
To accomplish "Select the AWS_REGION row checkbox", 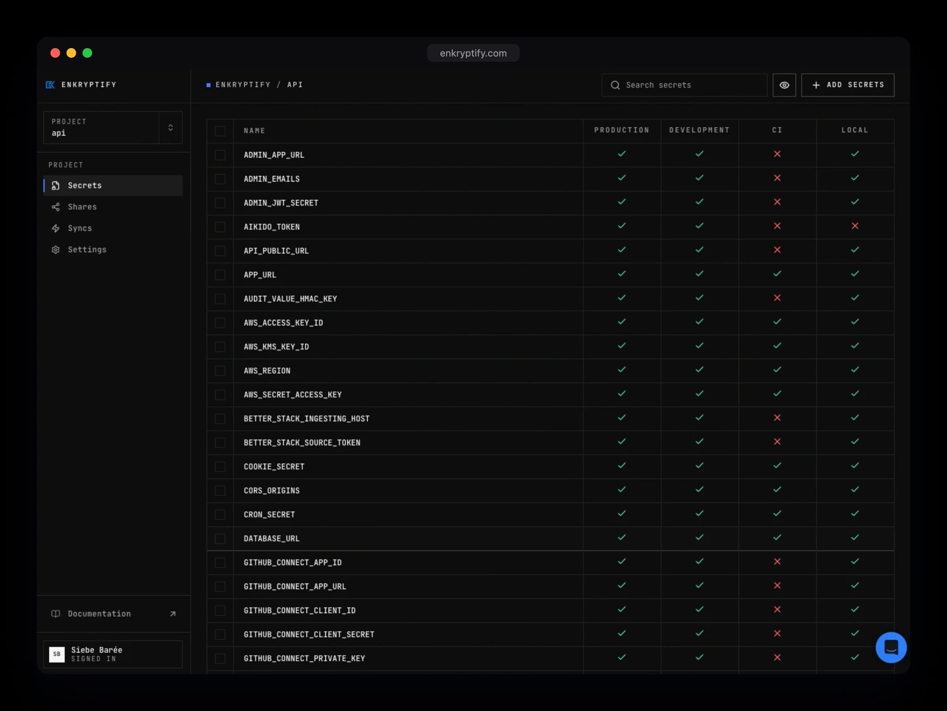I will pos(220,371).
